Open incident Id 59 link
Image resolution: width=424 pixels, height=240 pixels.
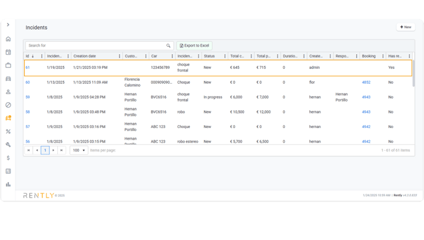coord(28,97)
